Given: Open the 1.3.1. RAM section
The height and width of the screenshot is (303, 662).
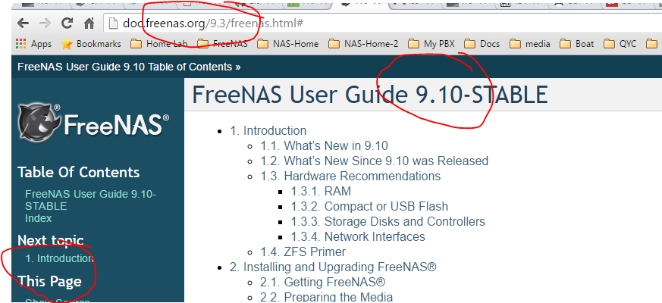Looking at the screenshot, I should (321, 191).
